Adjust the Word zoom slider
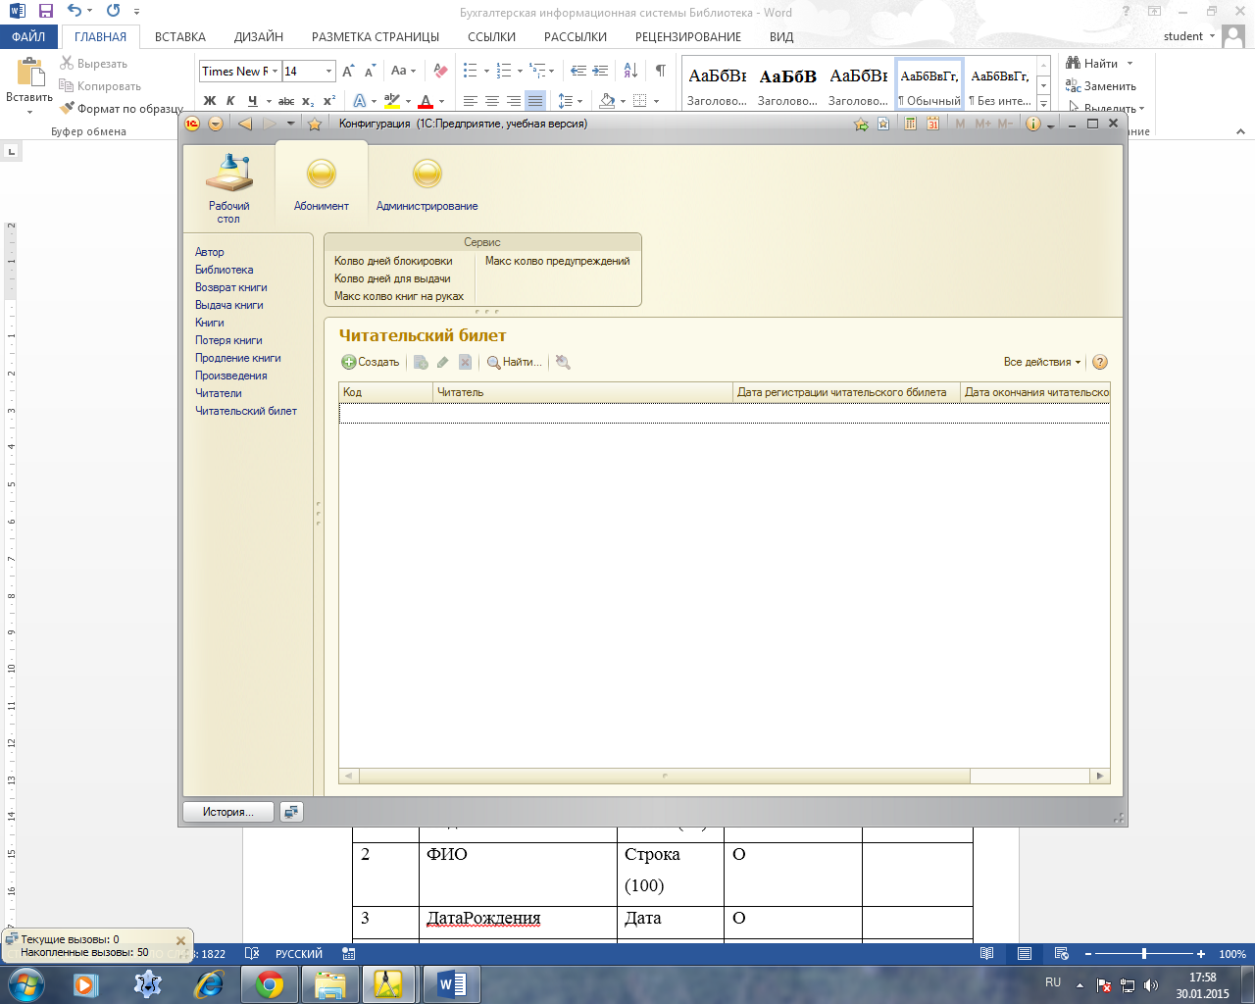 point(1143,954)
